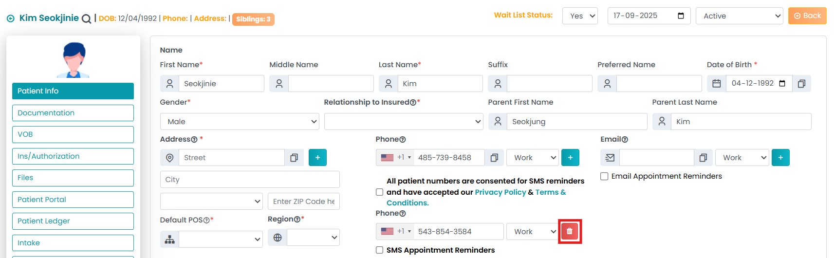Click the Back button
This screenshot has width=834, height=258.
point(807,16)
